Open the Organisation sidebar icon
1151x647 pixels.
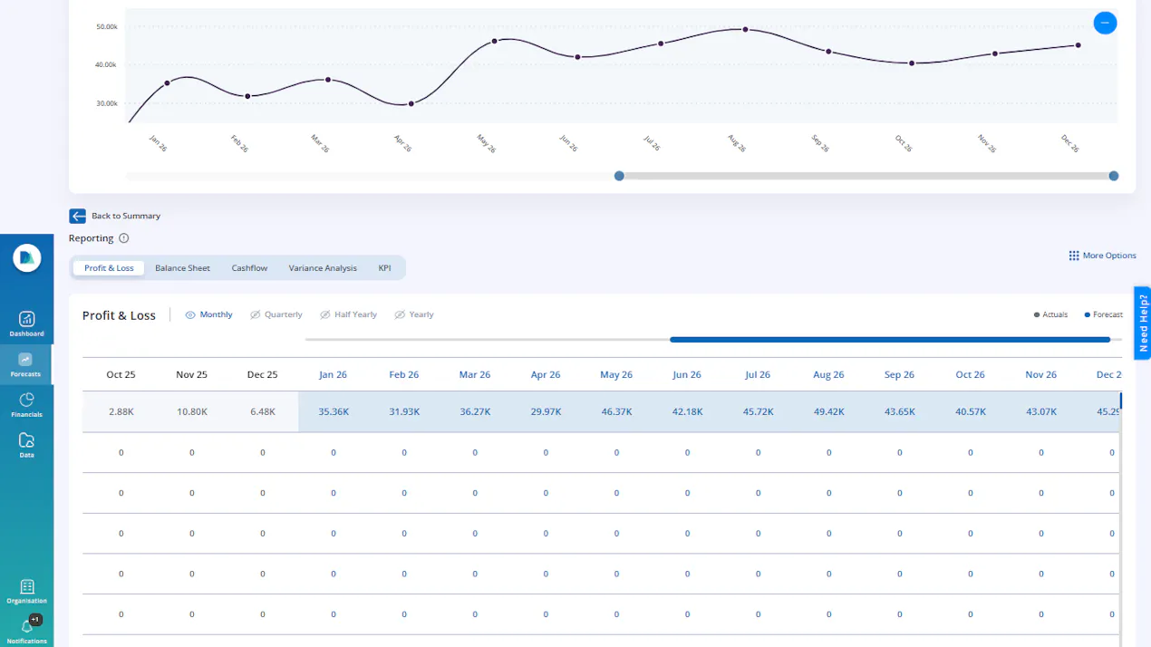[x=26, y=586]
